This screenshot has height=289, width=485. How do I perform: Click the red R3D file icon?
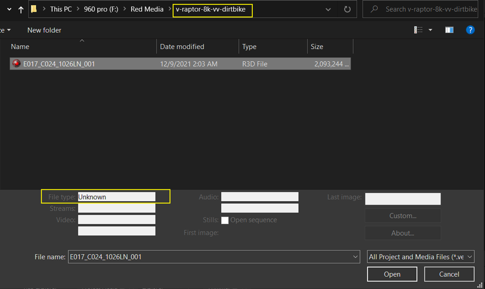pos(16,64)
